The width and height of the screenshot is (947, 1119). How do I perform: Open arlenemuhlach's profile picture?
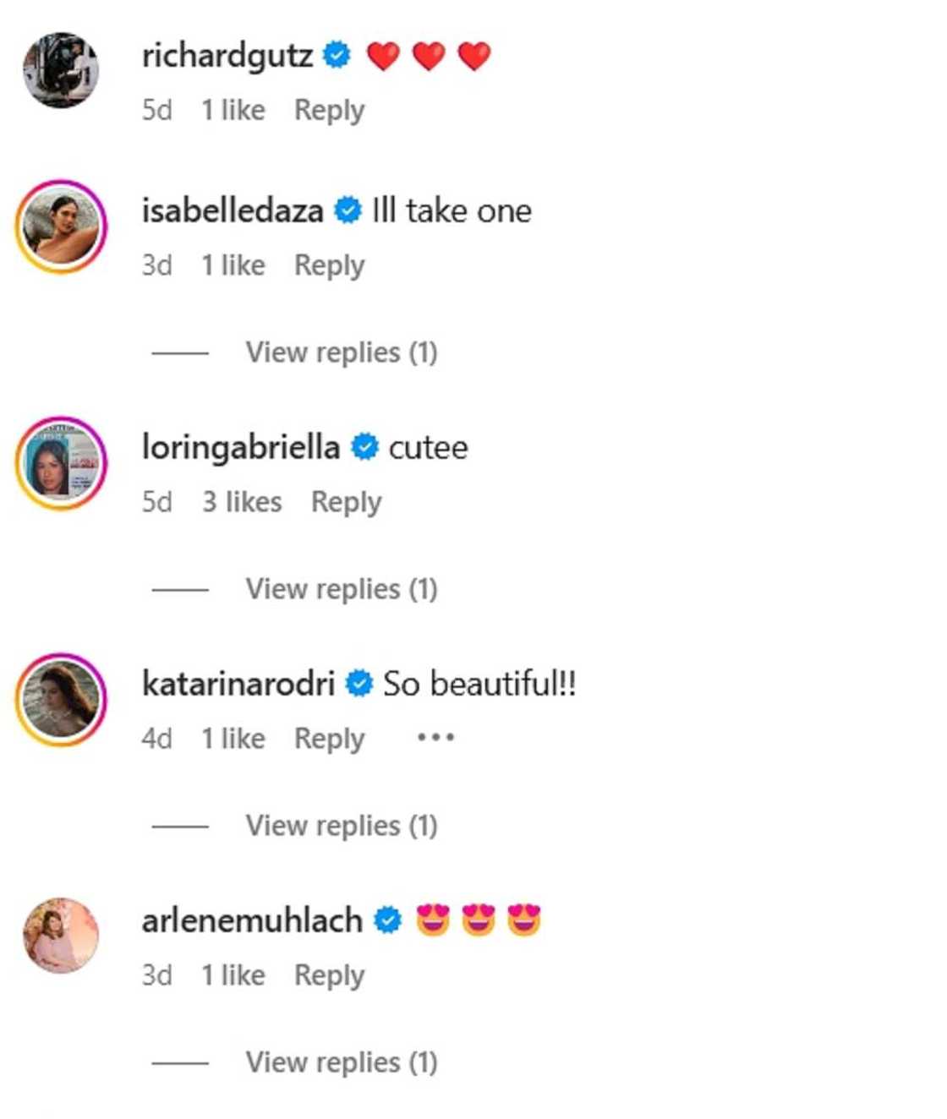tap(61, 936)
